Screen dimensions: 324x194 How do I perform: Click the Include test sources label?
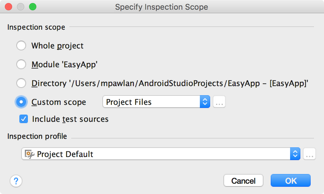70,119
